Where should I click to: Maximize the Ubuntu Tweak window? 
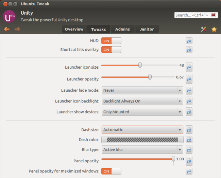(x=15, y=4)
